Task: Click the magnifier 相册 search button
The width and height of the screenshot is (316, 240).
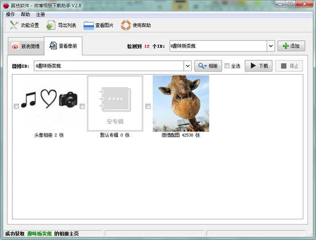Action: [208, 66]
